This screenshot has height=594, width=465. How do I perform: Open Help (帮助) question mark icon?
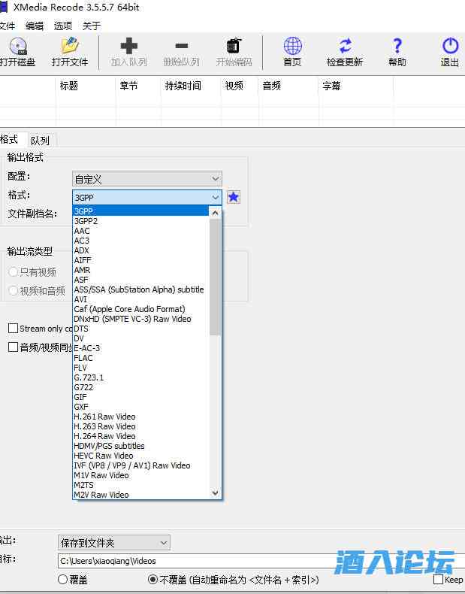click(397, 47)
